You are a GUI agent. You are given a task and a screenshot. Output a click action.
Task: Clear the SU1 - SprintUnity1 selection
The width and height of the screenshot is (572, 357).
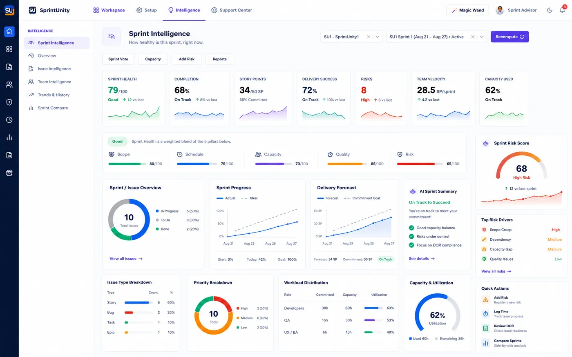coord(369,37)
